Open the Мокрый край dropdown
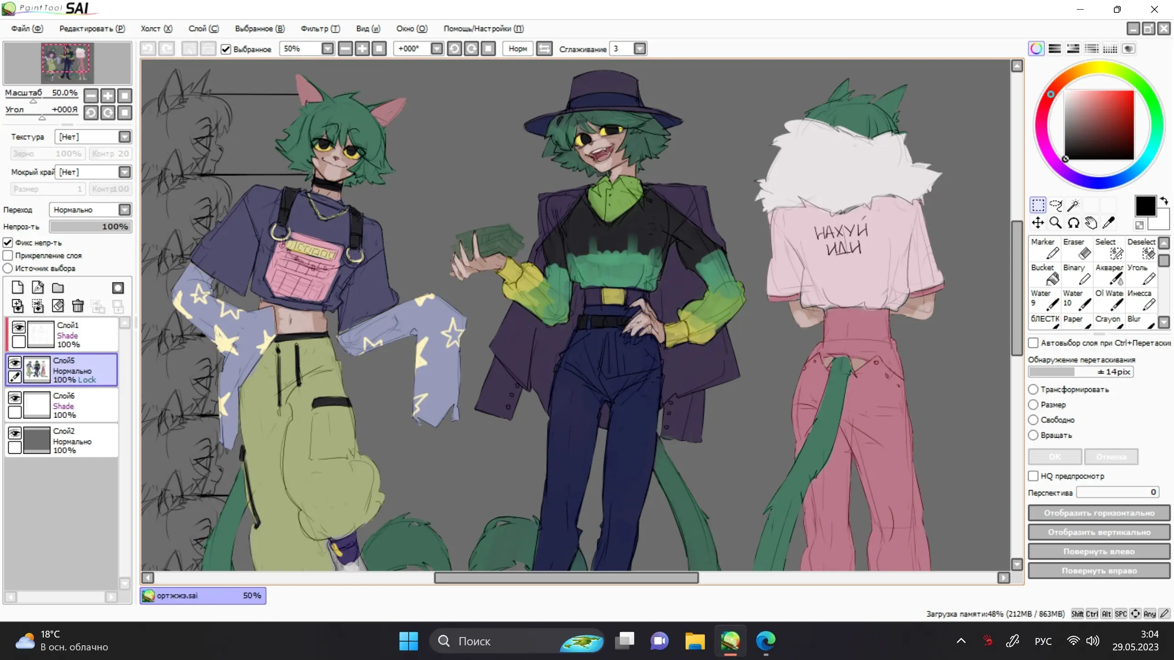Screen dimensions: 1174x660 pyautogui.click(x=124, y=172)
